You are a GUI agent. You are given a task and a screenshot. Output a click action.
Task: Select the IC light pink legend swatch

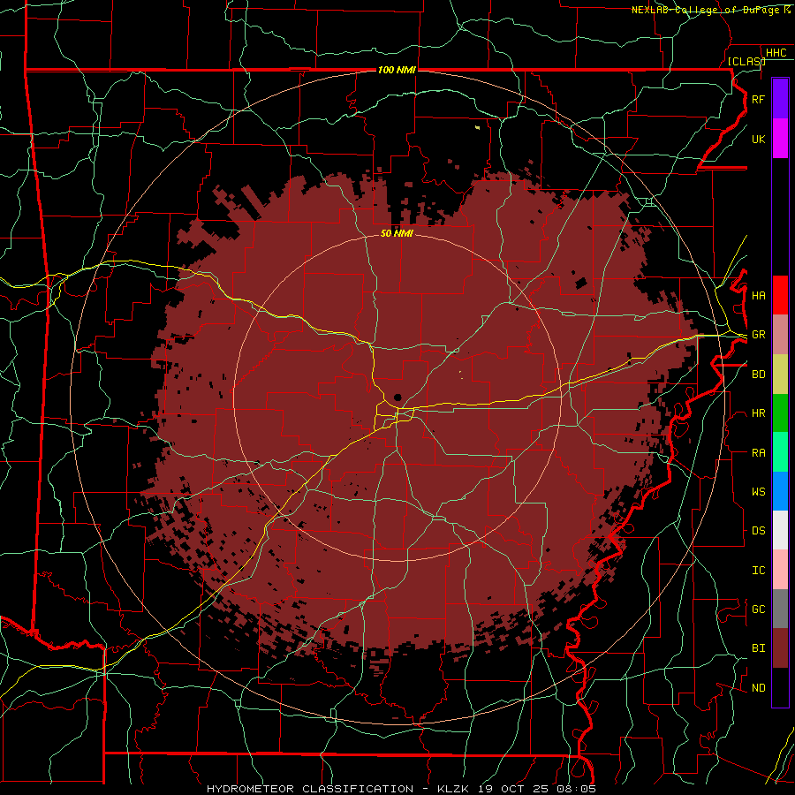click(780, 570)
